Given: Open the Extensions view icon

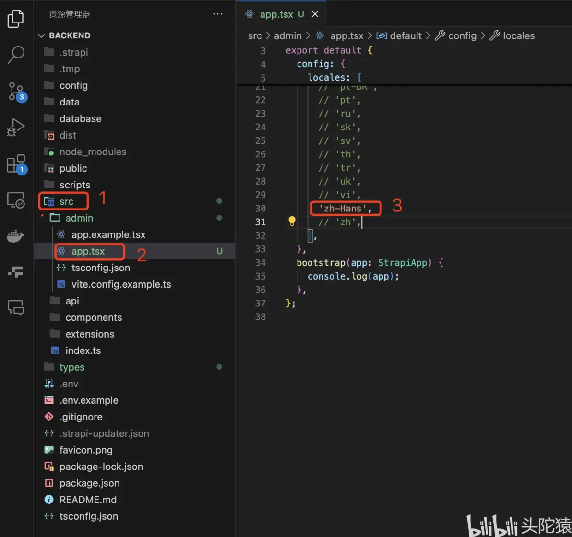Looking at the screenshot, I should pyautogui.click(x=16, y=164).
